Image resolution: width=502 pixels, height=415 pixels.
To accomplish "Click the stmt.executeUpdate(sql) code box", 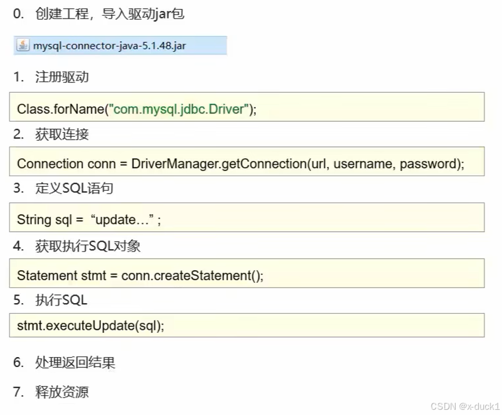I will click(247, 325).
